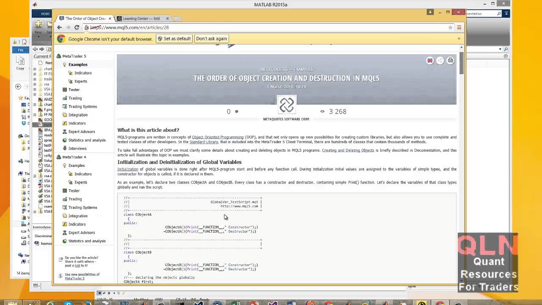Screen dimensions: 542x305
Task: Expand the 'chart' folder in MATLAB Current Folder
Action: click(x=35, y=69)
